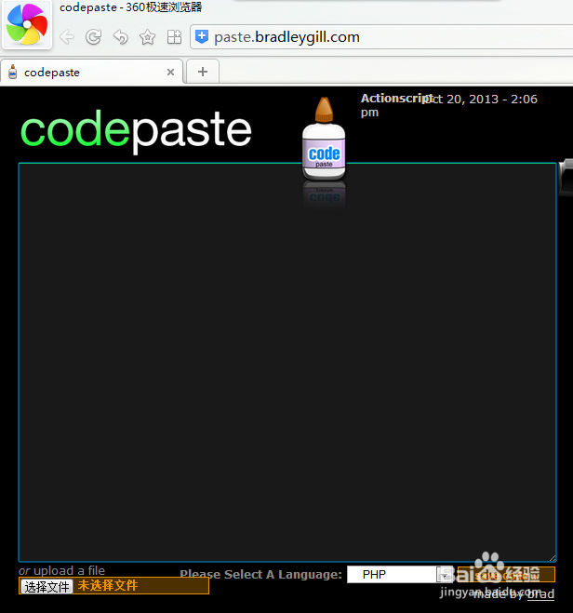573x613 pixels.
Task: Click the 'or upload a file' label
Action: [61, 570]
